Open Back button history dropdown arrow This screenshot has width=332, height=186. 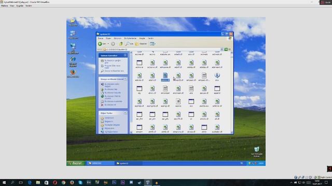coord(108,43)
